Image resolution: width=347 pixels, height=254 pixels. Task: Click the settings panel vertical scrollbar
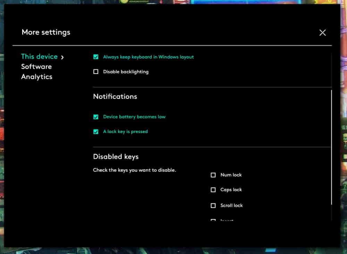pos(331,147)
